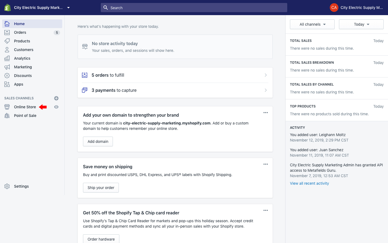Open the Today date range dropdown
The height and width of the screenshot is (243, 388).
(x=361, y=24)
